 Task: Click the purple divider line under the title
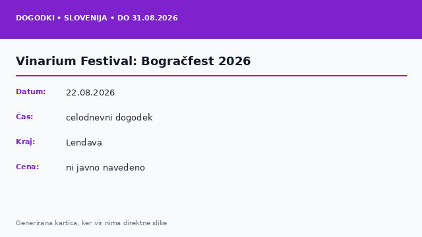(211, 76)
